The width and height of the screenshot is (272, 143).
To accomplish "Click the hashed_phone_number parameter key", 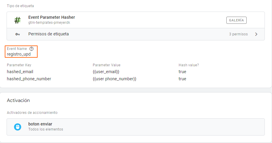I will pos(29,79).
